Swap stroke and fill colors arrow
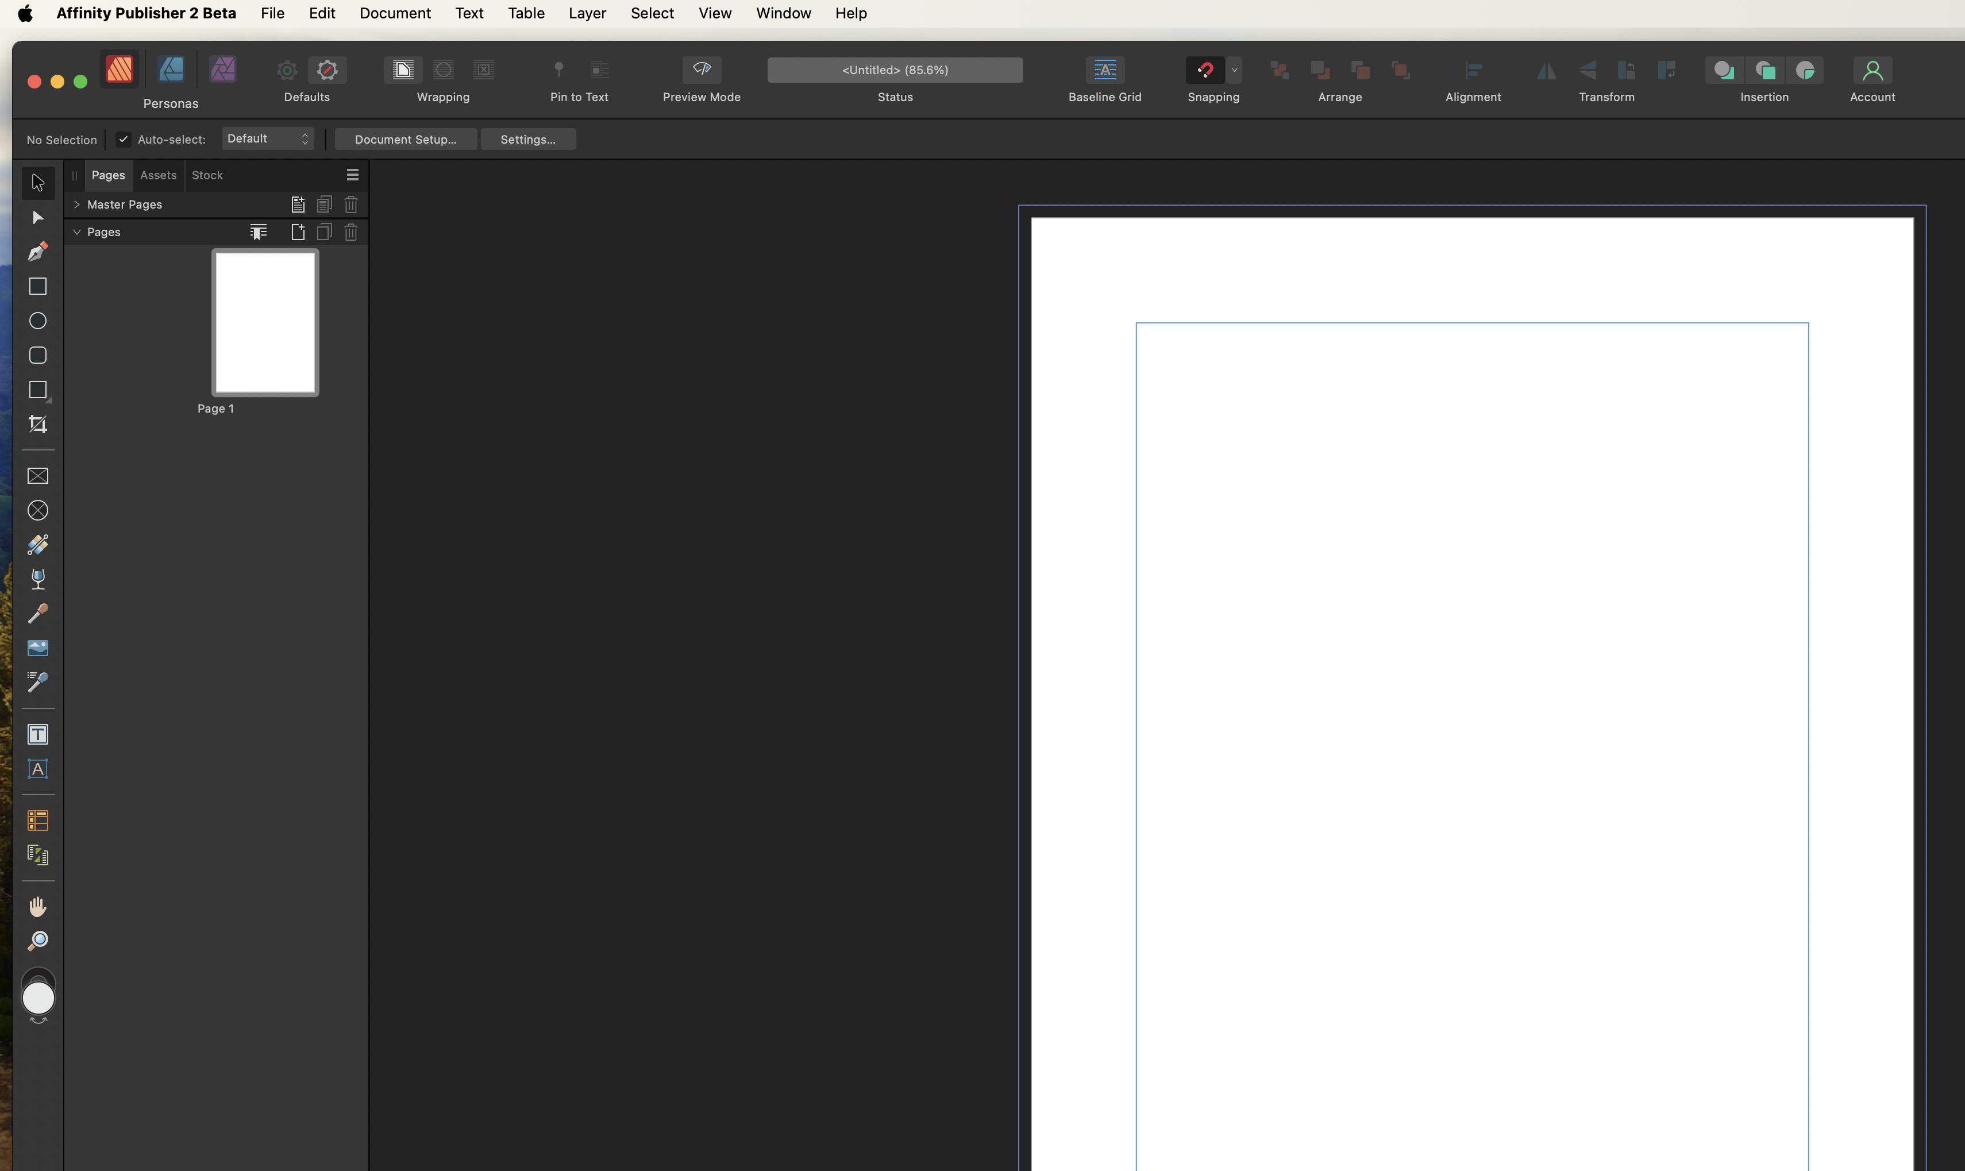This screenshot has width=1965, height=1171. 38,1021
